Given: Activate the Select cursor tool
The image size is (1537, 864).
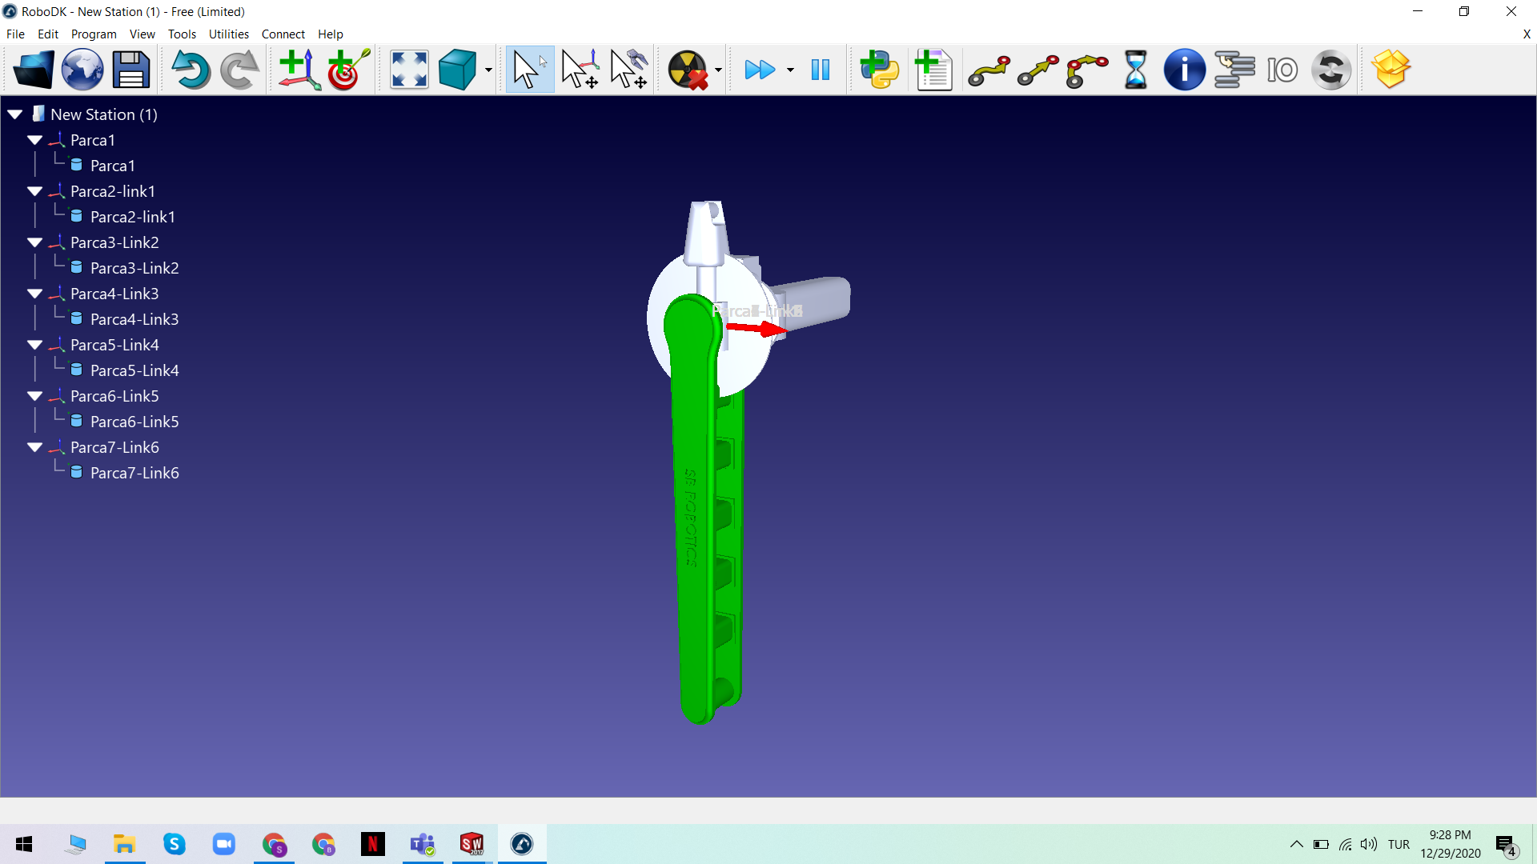Looking at the screenshot, I should (x=528, y=70).
